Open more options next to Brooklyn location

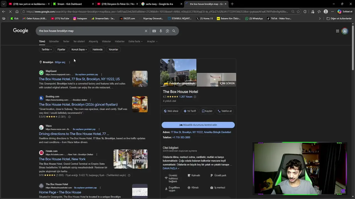[69, 62]
